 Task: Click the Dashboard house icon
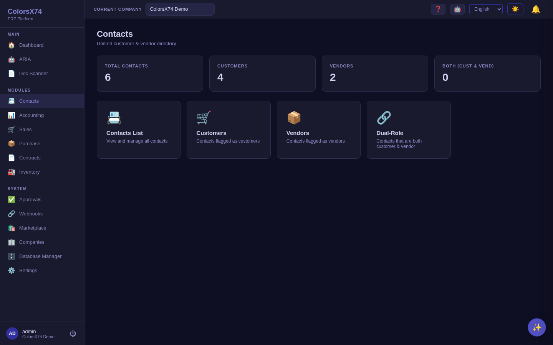(12, 45)
